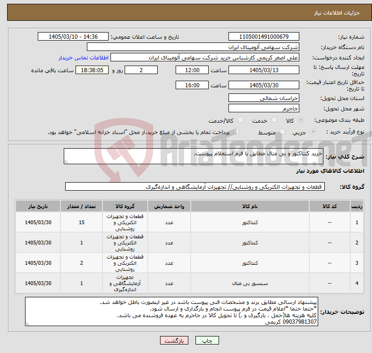Click the جزئیات اطلاعات نیاز page header
The width and height of the screenshot is (372, 353).
[337, 13]
